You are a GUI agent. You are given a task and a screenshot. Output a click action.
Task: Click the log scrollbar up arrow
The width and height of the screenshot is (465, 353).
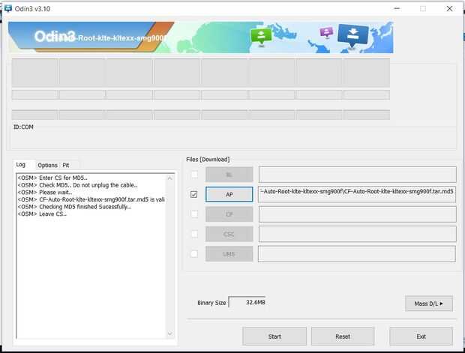[x=170, y=178]
